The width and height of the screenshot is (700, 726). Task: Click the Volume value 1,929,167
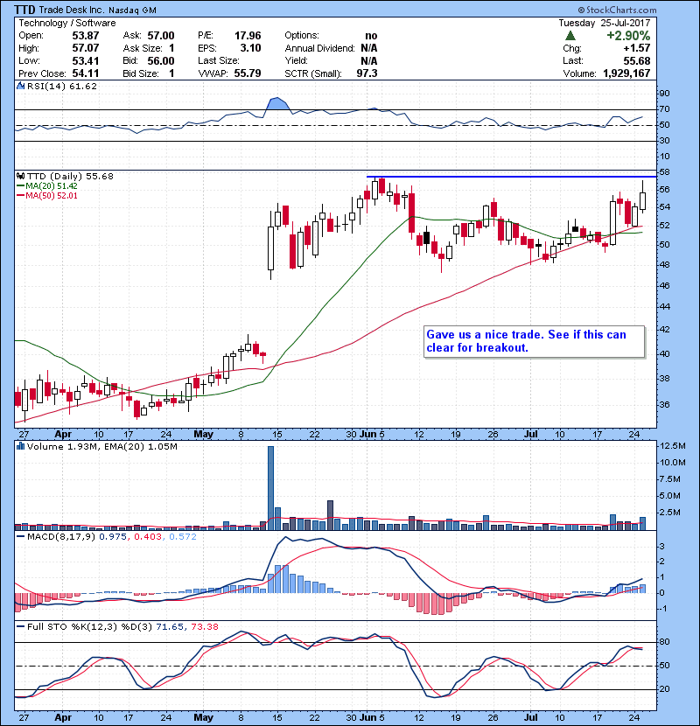coord(626,73)
